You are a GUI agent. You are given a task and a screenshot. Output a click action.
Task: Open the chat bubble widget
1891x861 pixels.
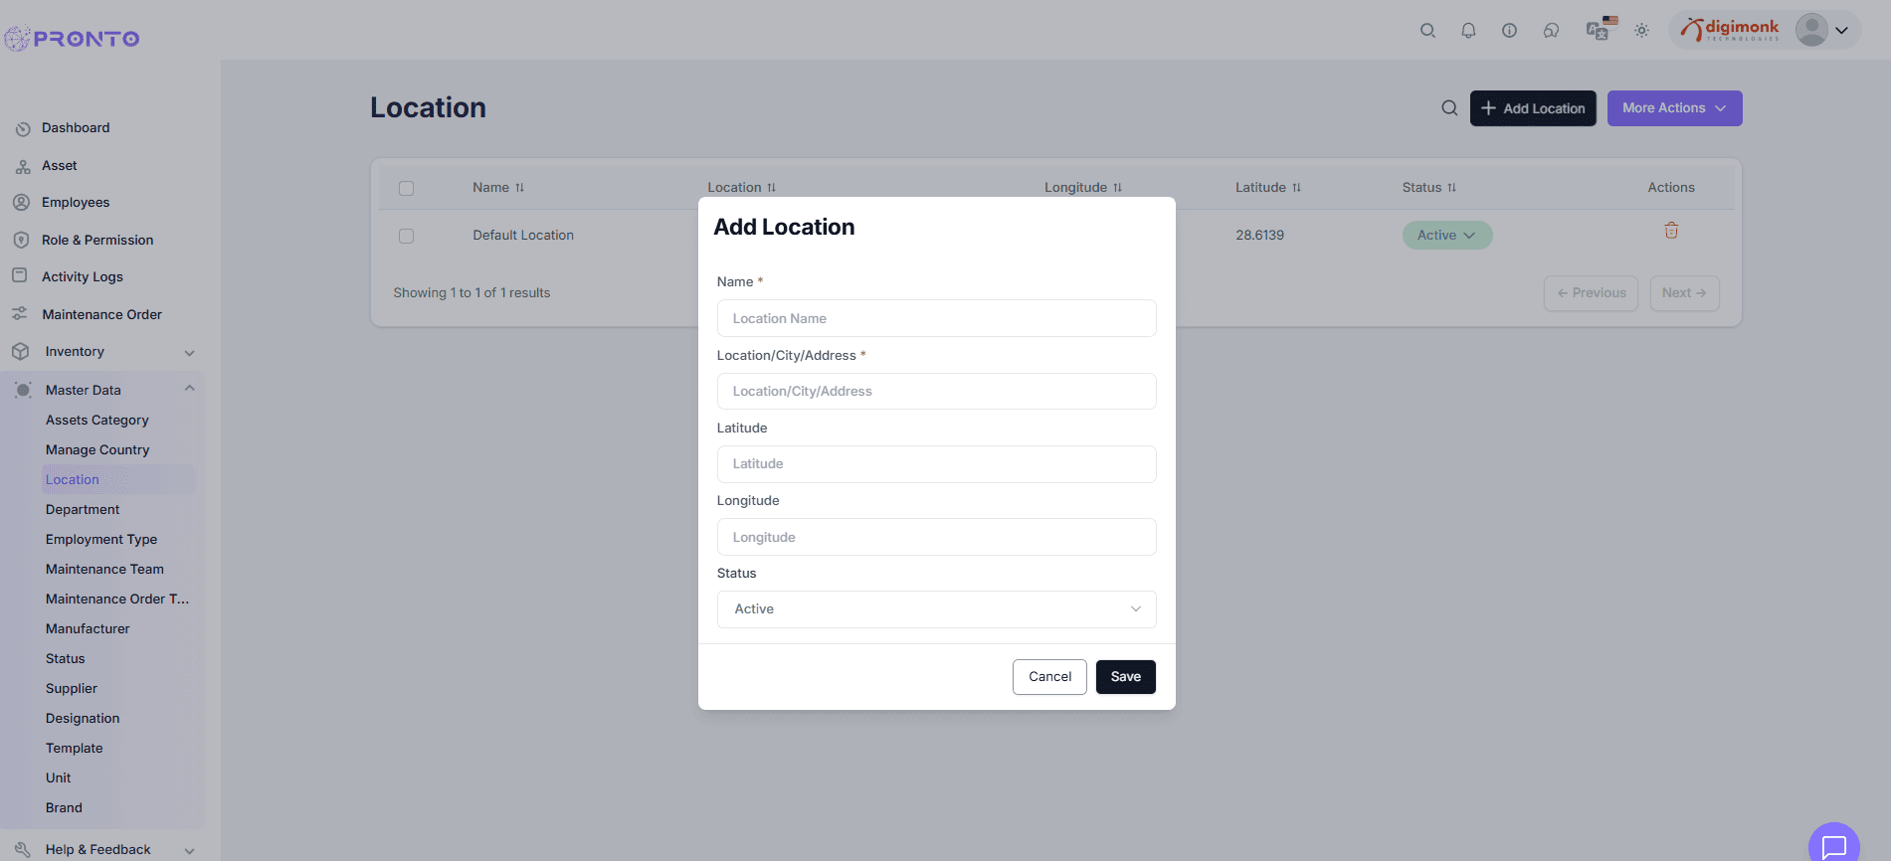click(x=1833, y=846)
